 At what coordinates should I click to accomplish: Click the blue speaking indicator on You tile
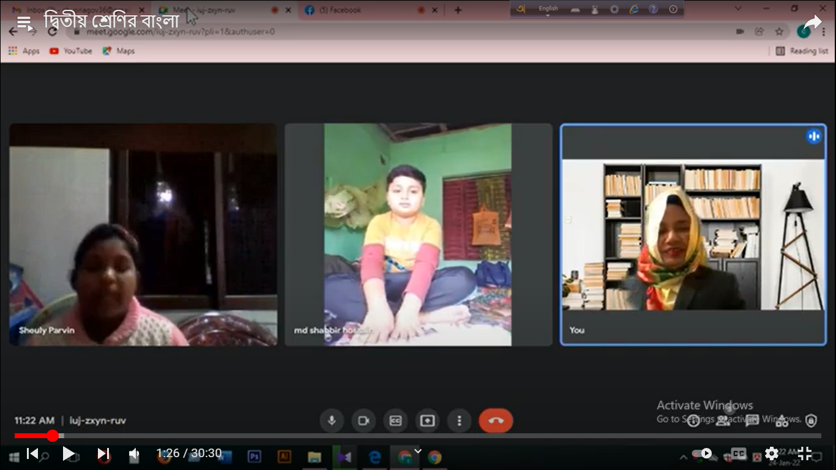click(x=813, y=136)
